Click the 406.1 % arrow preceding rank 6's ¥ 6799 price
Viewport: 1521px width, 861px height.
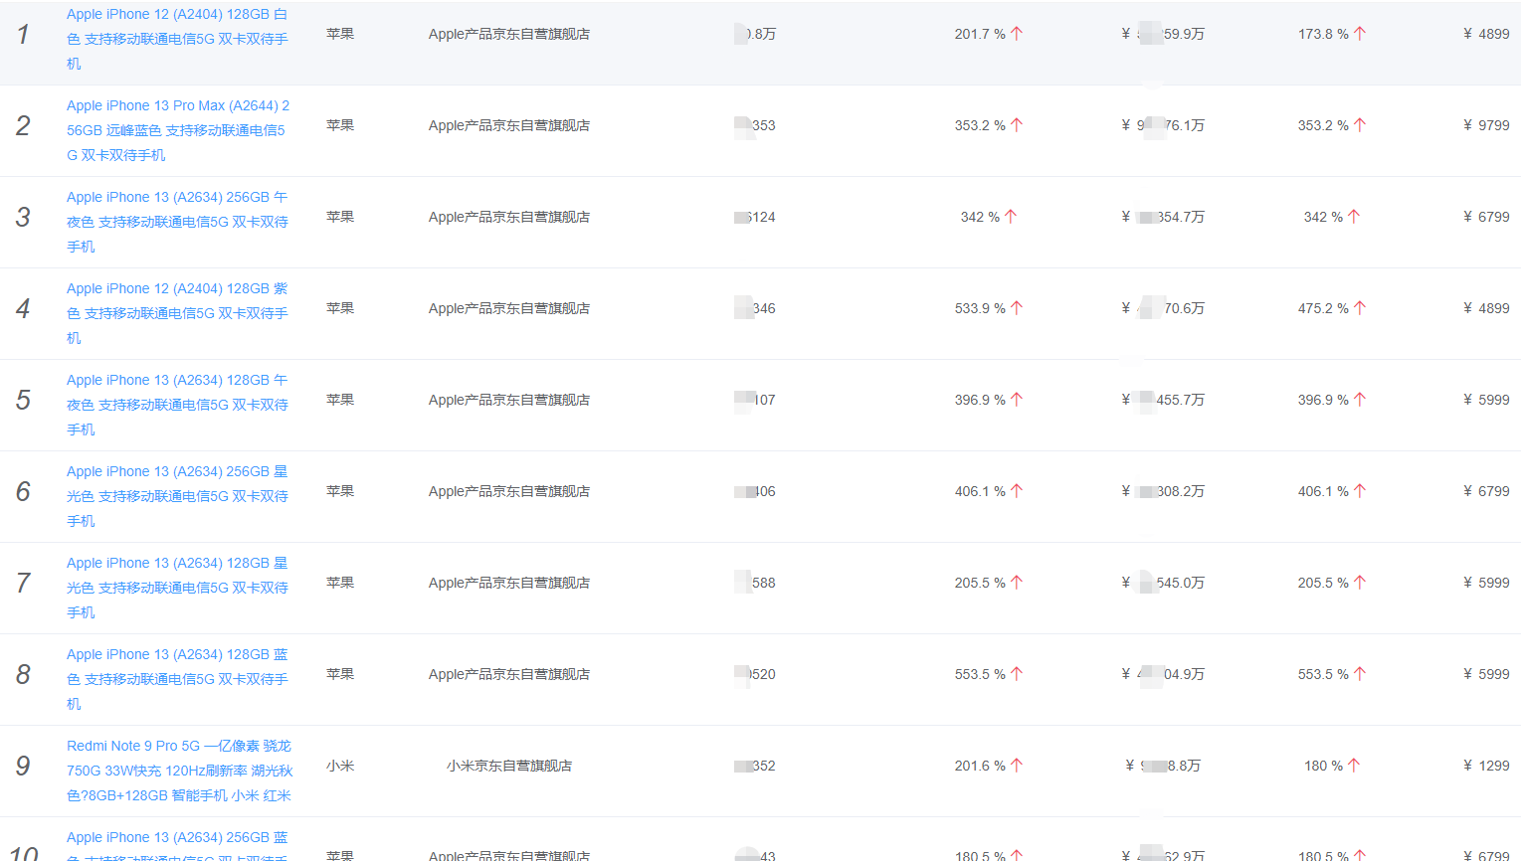point(1360,491)
